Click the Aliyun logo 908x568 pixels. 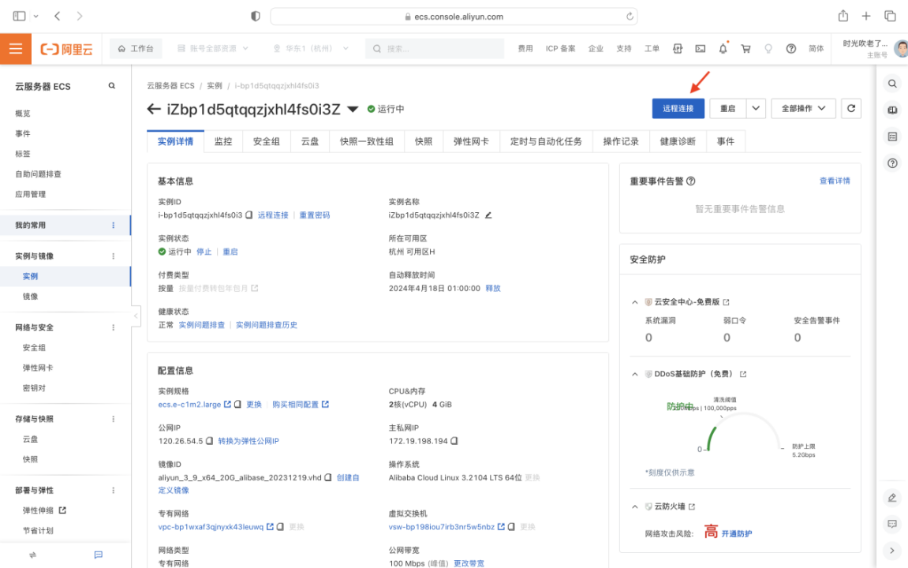point(66,49)
